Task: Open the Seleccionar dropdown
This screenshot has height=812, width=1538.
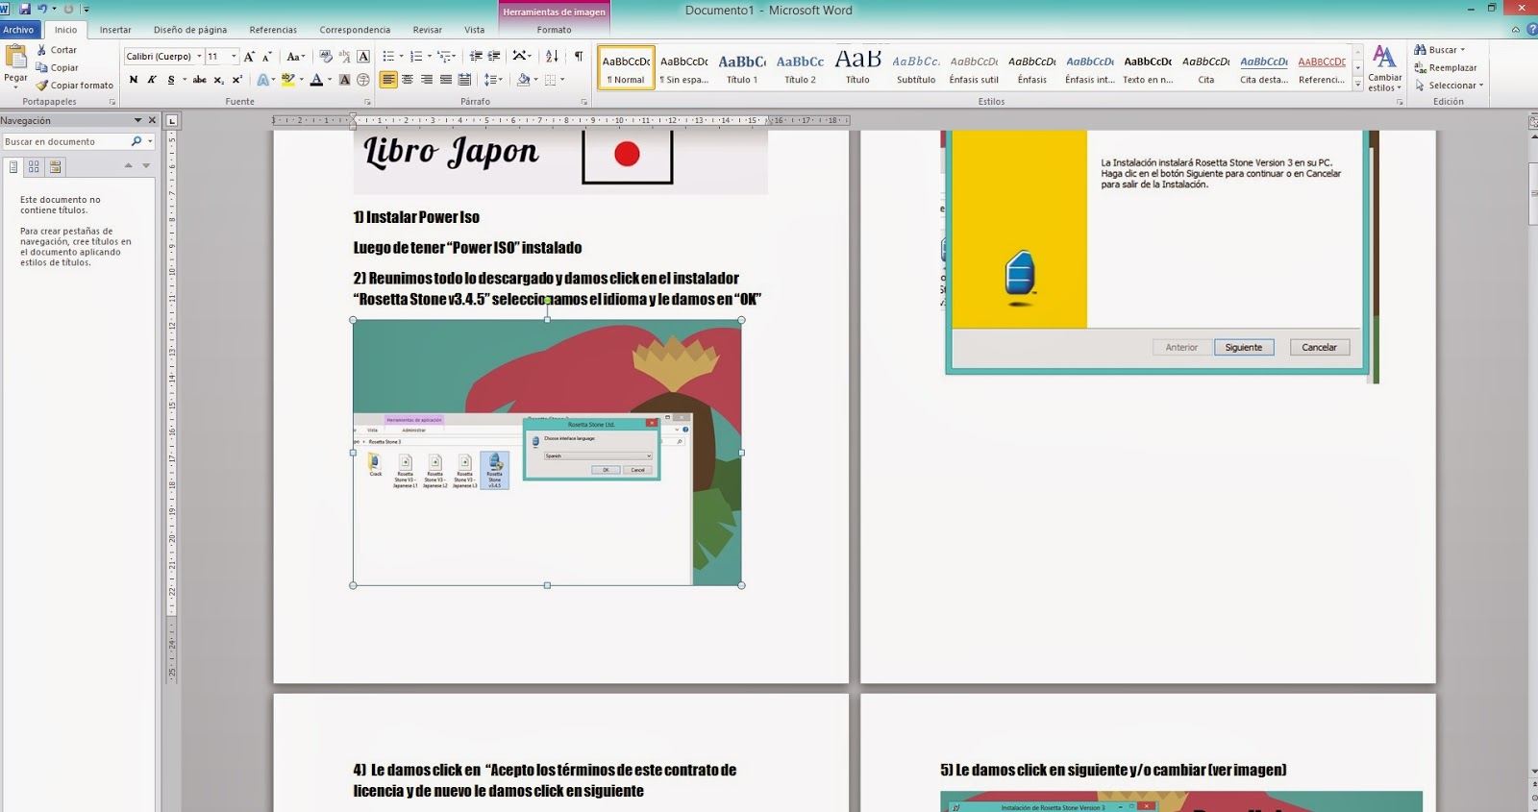Action: pyautogui.click(x=1449, y=86)
